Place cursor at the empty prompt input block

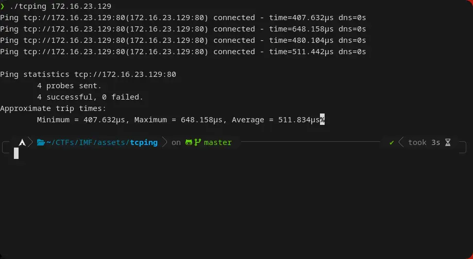click(x=16, y=153)
